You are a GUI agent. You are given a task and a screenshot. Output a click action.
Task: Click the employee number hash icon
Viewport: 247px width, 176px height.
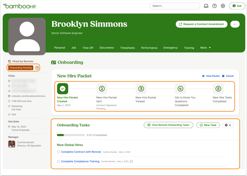[9, 115]
